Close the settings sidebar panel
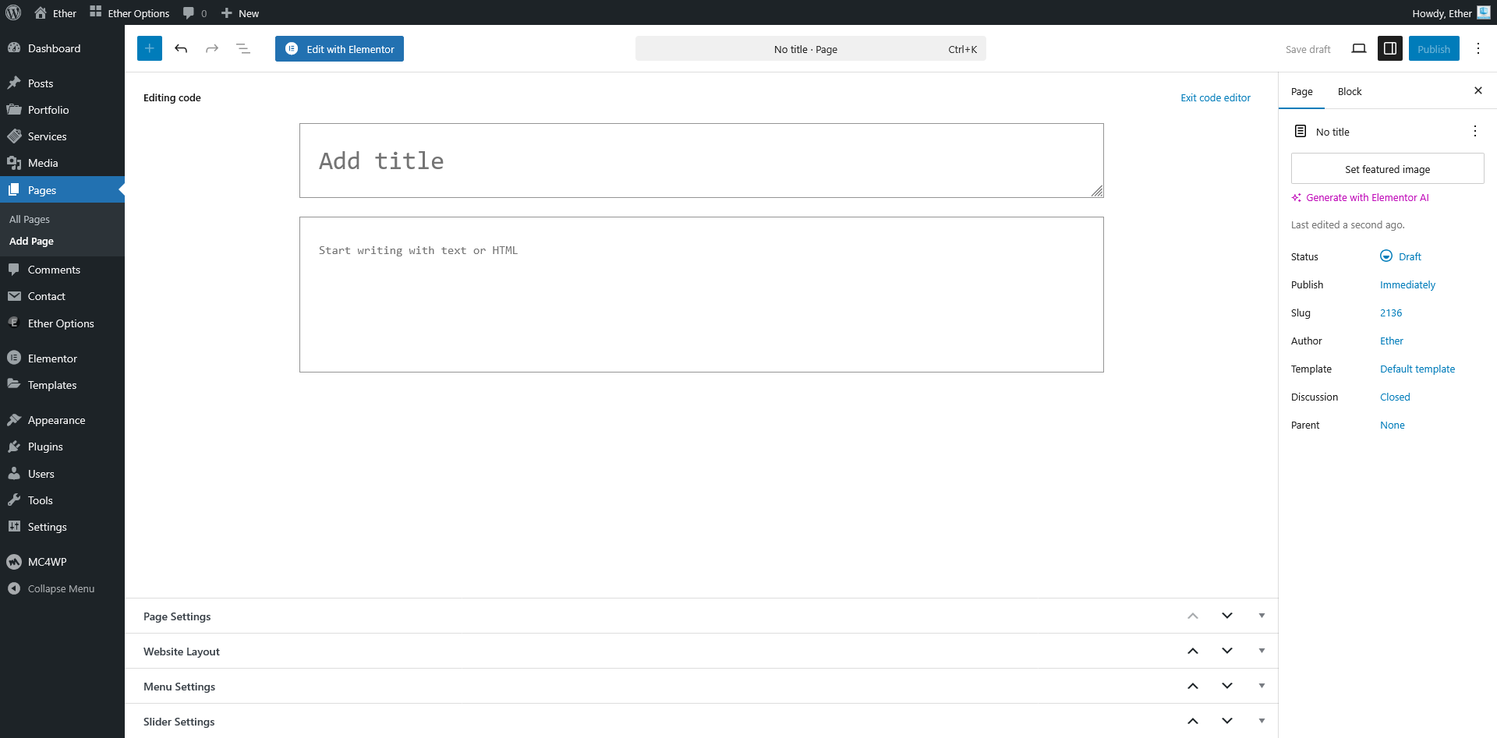Screen dimensions: 1497x738 (x=1478, y=90)
